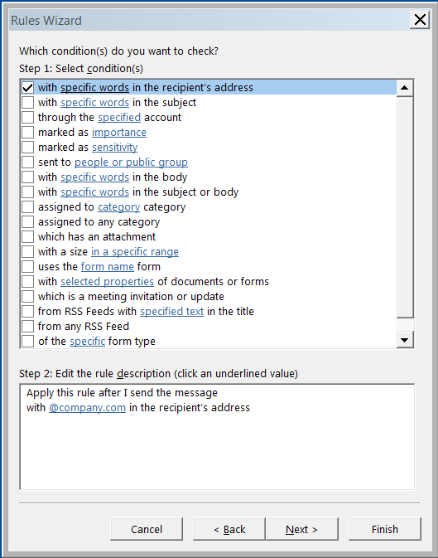This screenshot has width=438, height=558.
Task: Uncheck 'specific words in the recipient's address' checkbox
Action: 27,88
